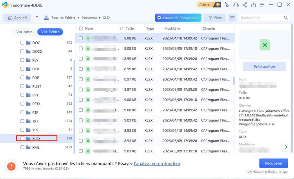Open the hamburger menu in title bar
Viewport: 294px width, 179px height.
(x=262, y=5)
